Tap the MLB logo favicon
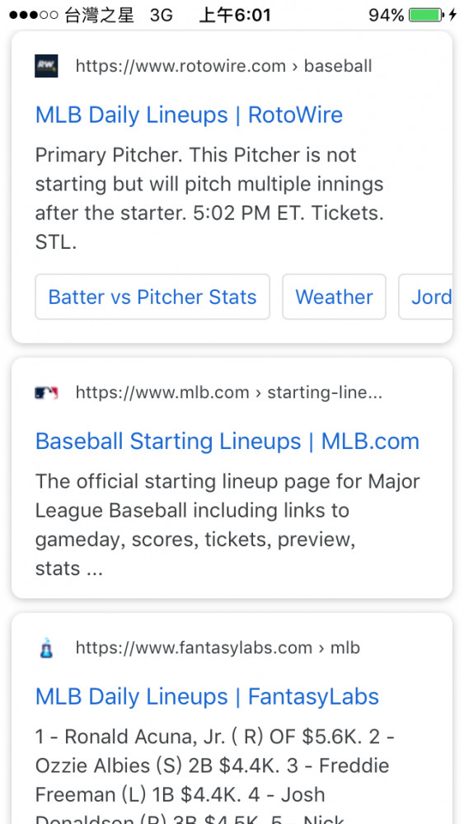Image resolution: width=464 pixels, height=824 pixels. coord(46,392)
